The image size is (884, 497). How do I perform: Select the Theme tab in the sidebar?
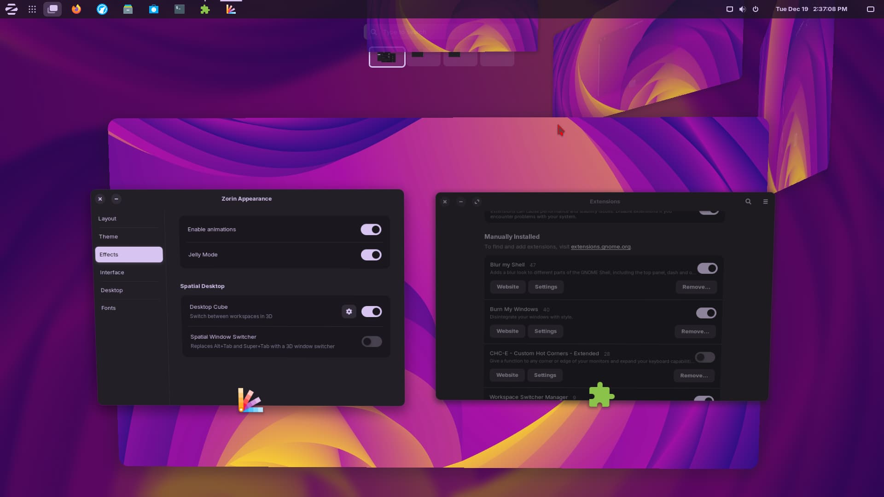point(109,237)
